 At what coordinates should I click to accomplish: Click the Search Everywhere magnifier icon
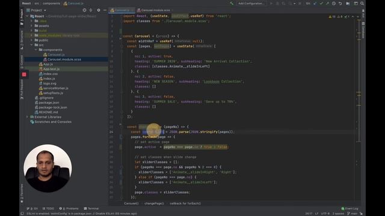click(362, 4)
